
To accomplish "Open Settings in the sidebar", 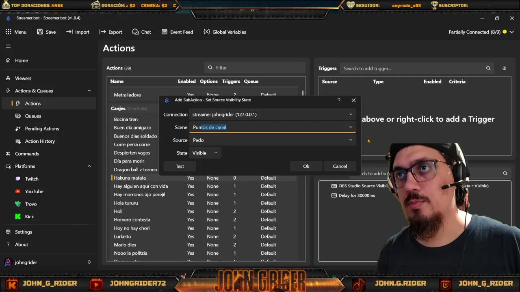I will coord(49,232).
